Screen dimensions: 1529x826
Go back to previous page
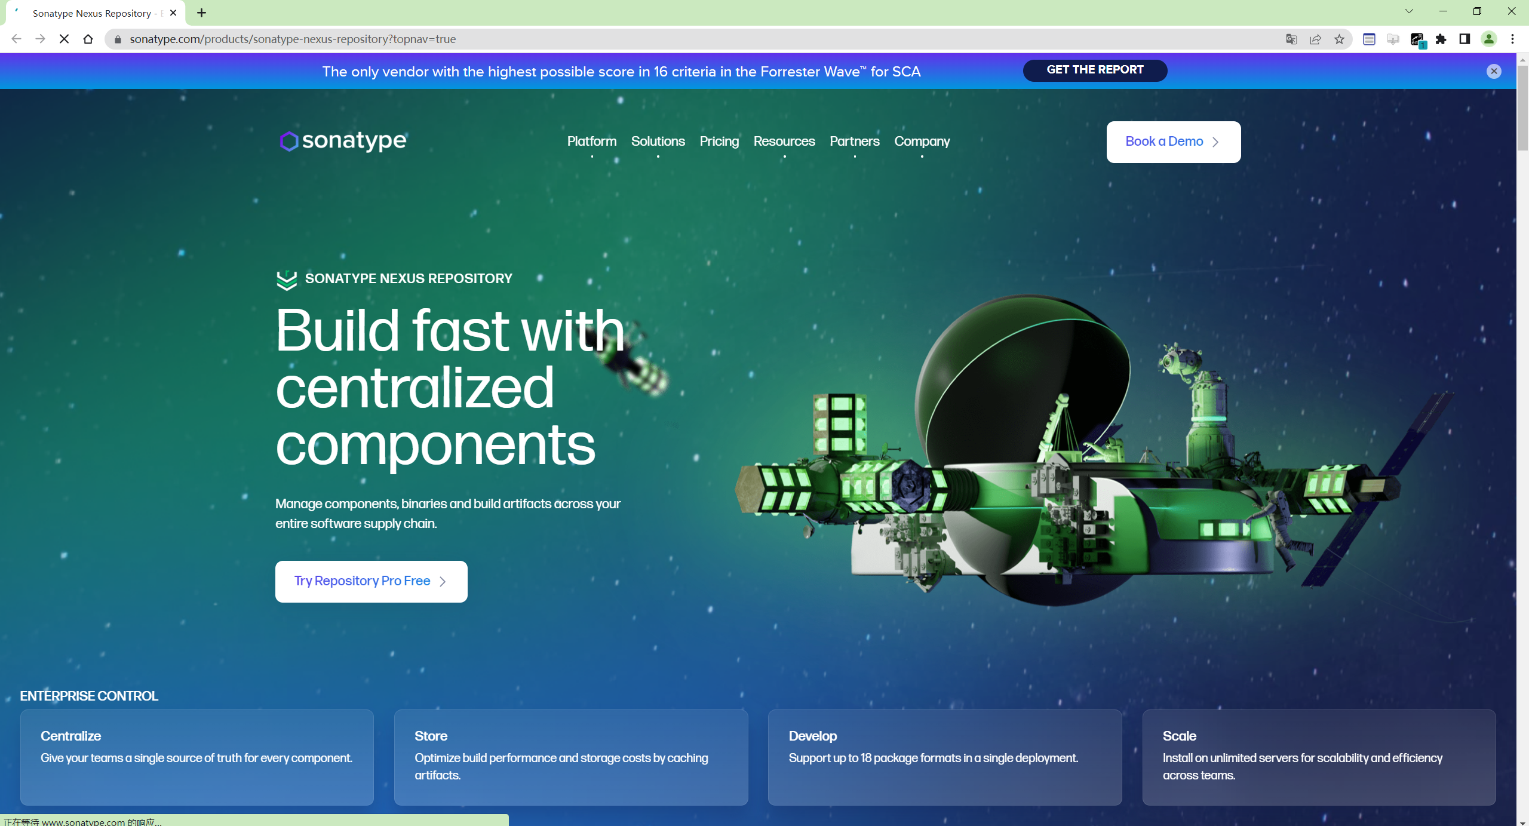[x=16, y=39]
